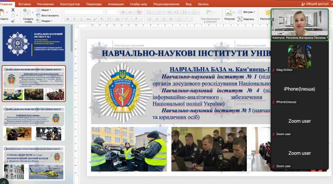Viewport: 333px width, 184px height.
Task: Click the Format Painter brush icon
Action: tap(13, 21)
